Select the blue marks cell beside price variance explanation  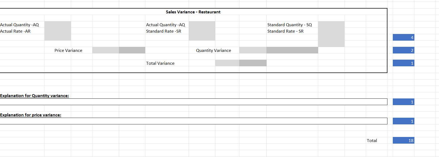pos(403,121)
